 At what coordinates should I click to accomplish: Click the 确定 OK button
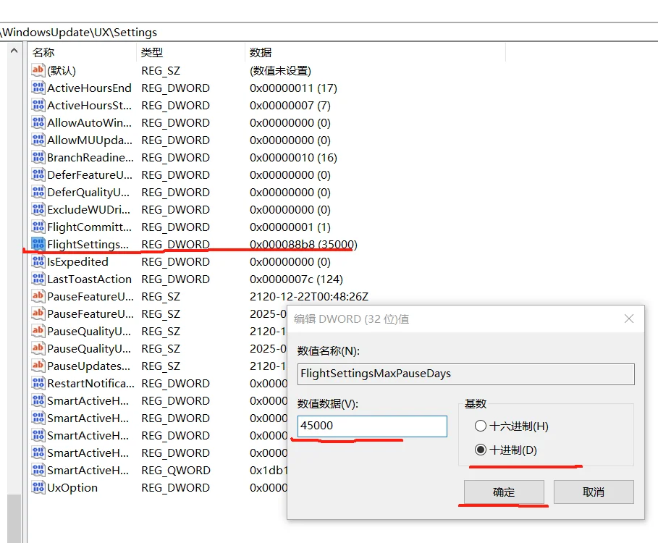[504, 492]
